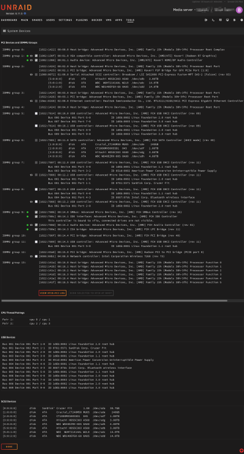
Task: Open the Users menu
Action: (x=51, y=20)
